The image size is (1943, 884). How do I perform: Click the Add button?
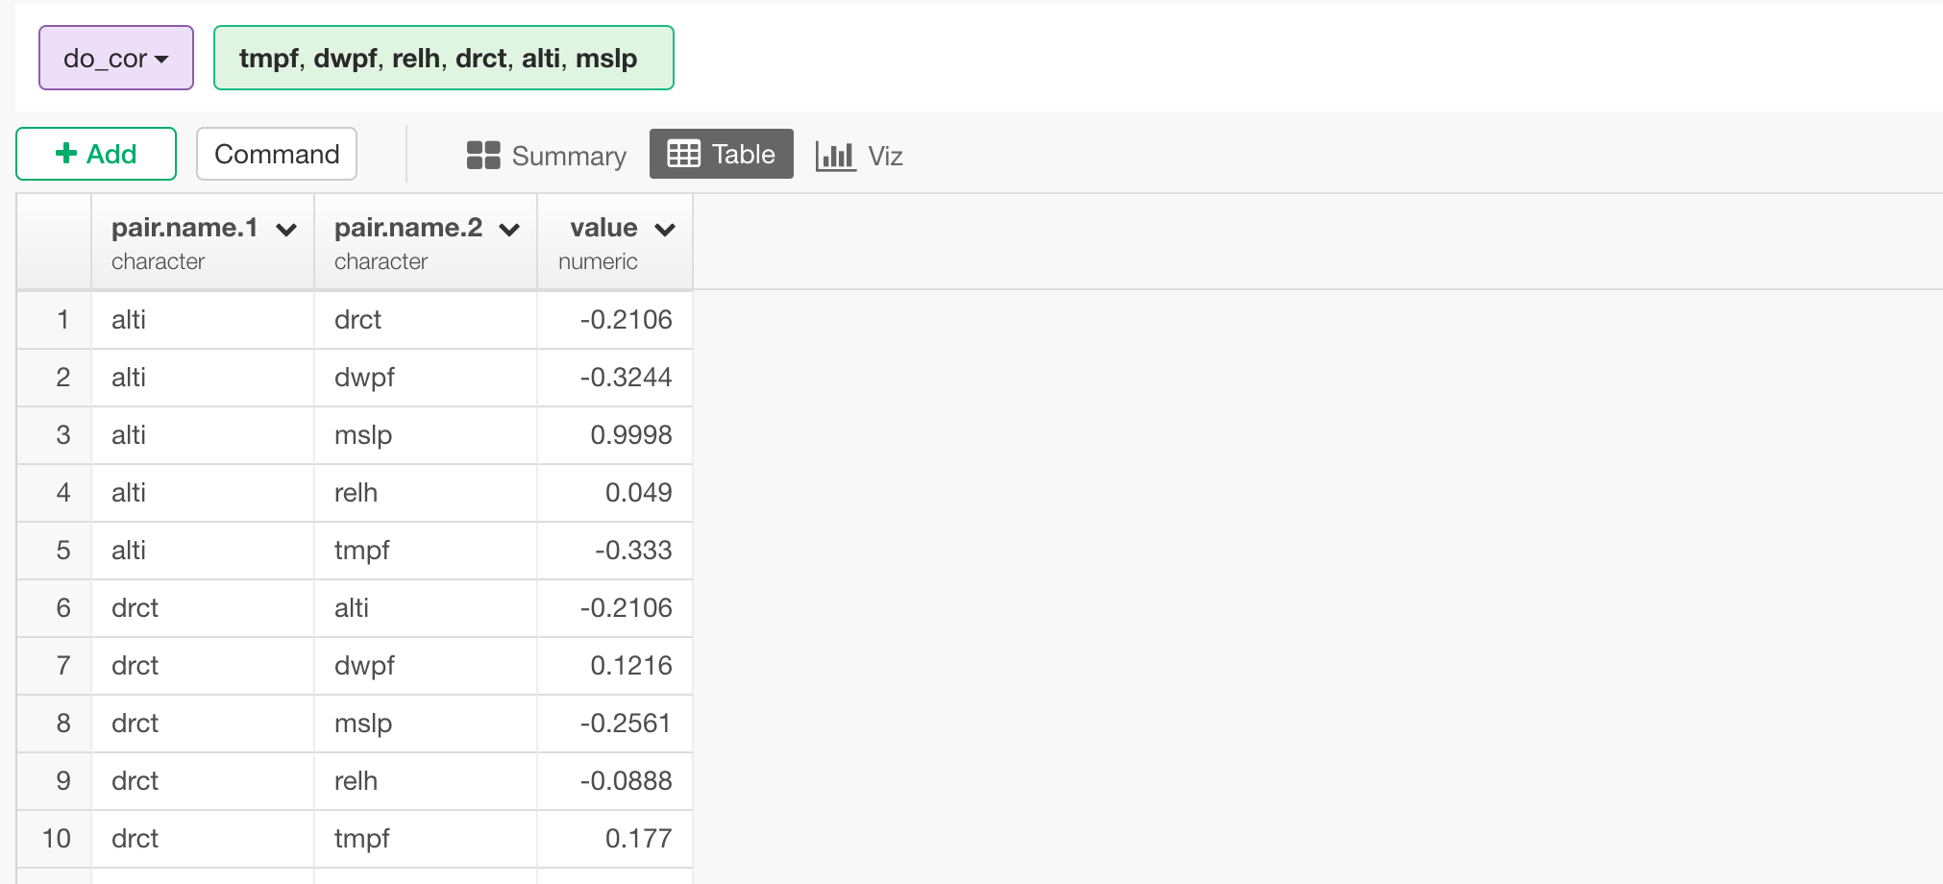95,153
